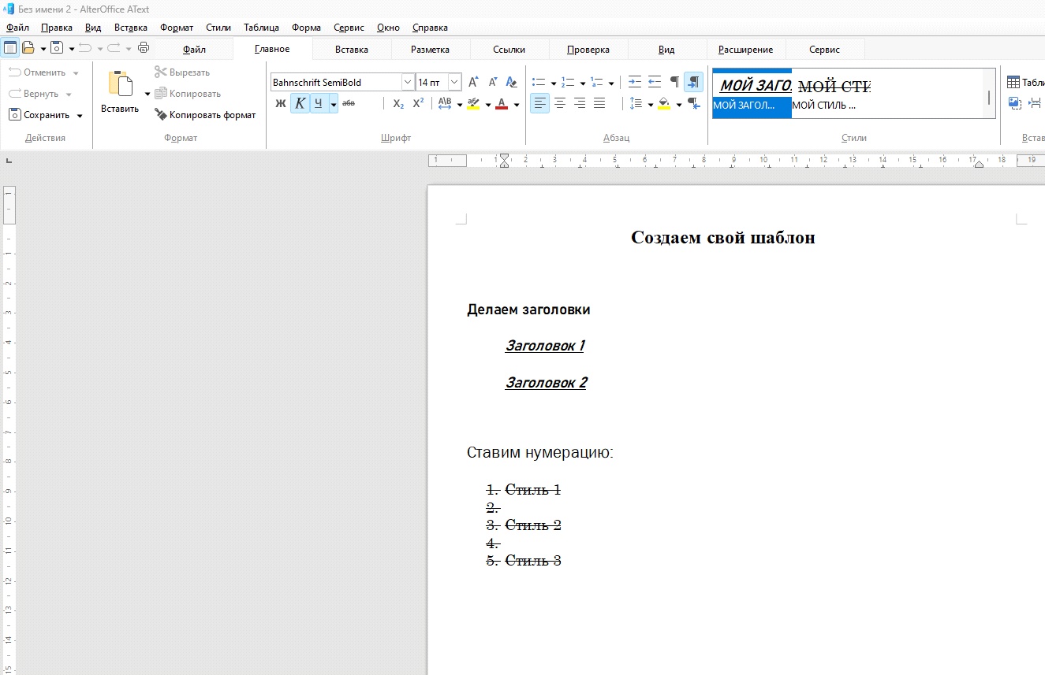The width and height of the screenshot is (1045, 675).
Task: Center align the paragraph
Action: (x=560, y=103)
